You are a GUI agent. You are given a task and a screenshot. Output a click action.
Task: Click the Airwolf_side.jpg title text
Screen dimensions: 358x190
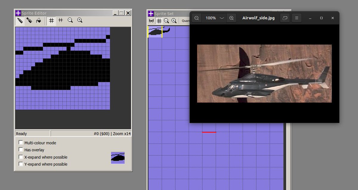tap(259, 18)
